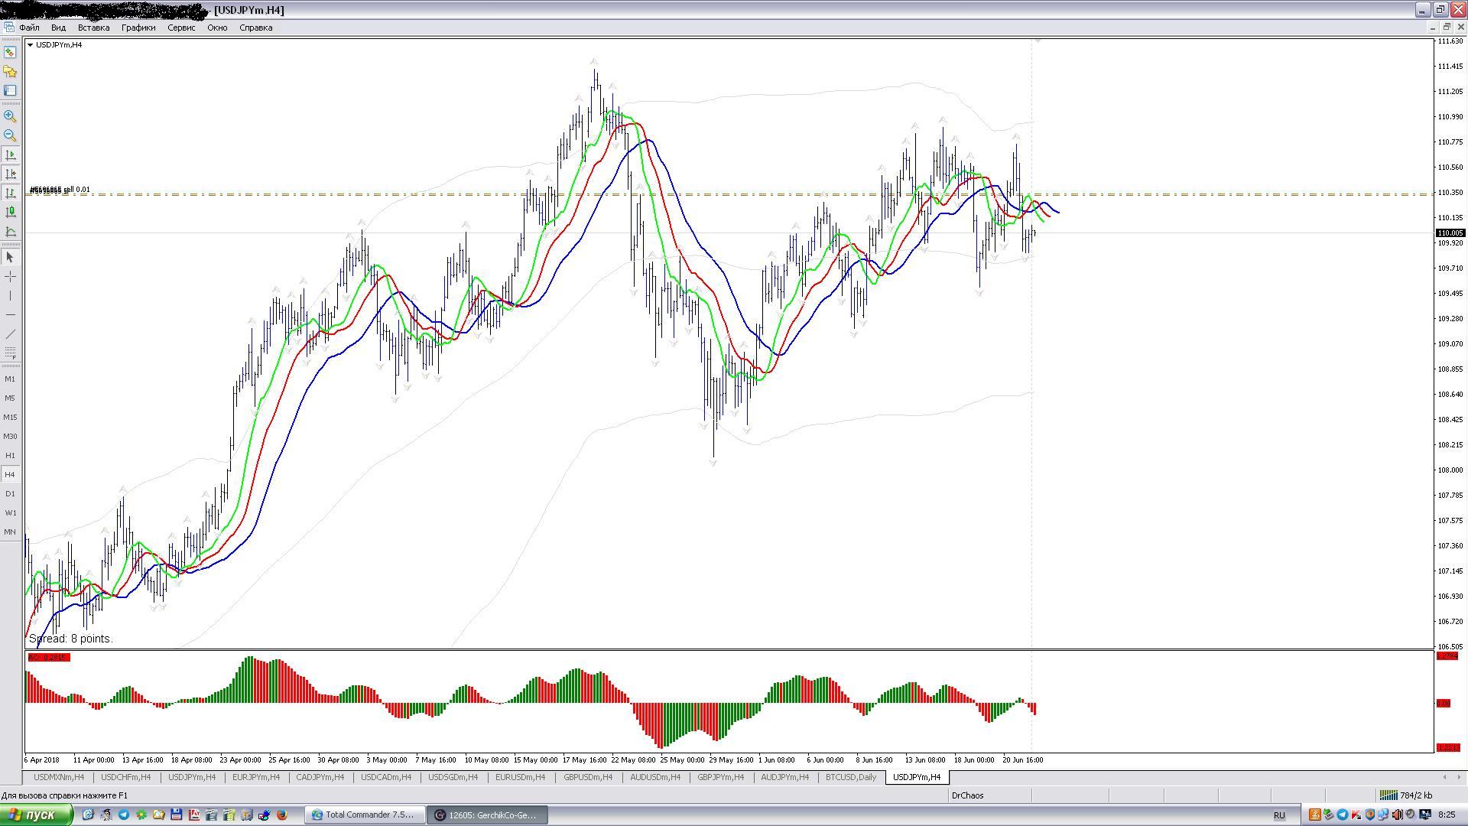The width and height of the screenshot is (1468, 826).
Task: Switch timeframe to H1
Action: point(10,455)
